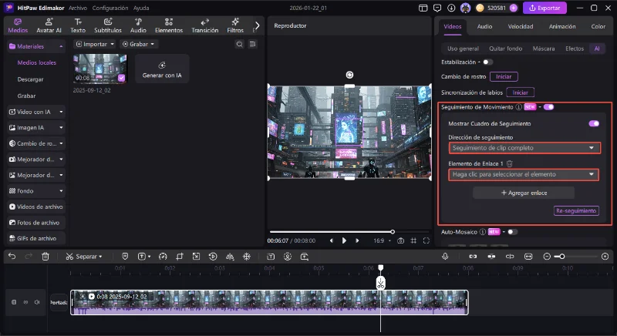
Task: Delete Elemento de Enlace 1 with trash icon
Action: coord(510,163)
